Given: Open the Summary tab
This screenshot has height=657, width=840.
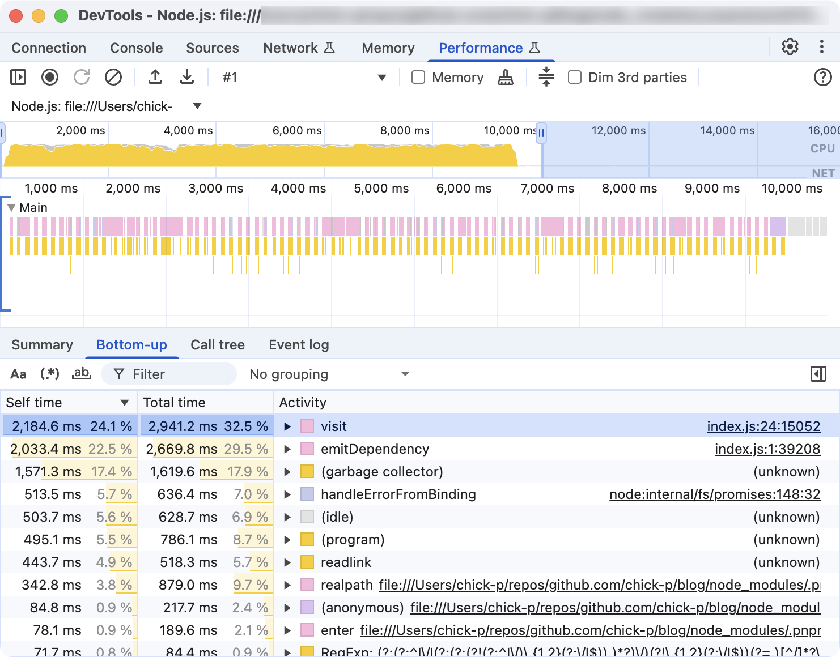Looking at the screenshot, I should (x=43, y=345).
